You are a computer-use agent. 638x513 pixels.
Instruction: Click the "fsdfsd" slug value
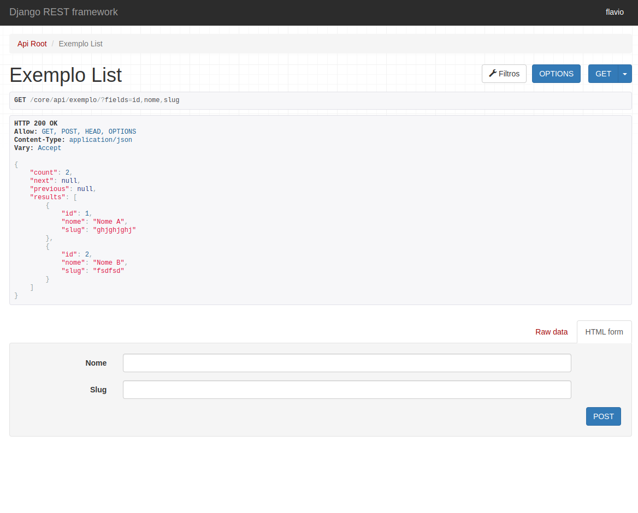(x=109, y=271)
